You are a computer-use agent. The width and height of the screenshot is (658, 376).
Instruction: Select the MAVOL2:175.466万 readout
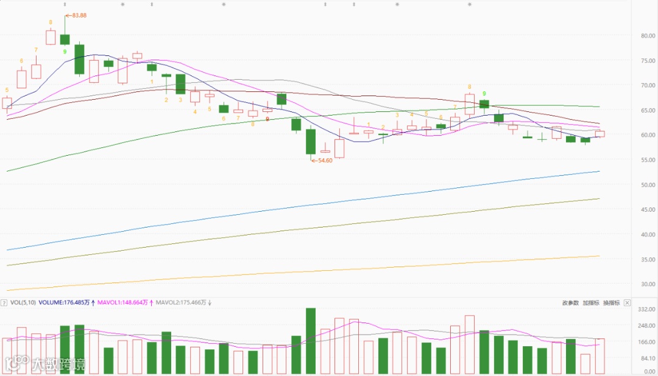click(x=181, y=302)
